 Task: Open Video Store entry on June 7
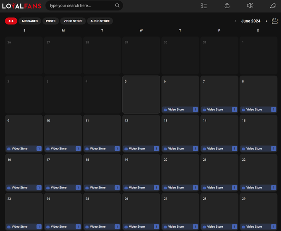point(219,110)
